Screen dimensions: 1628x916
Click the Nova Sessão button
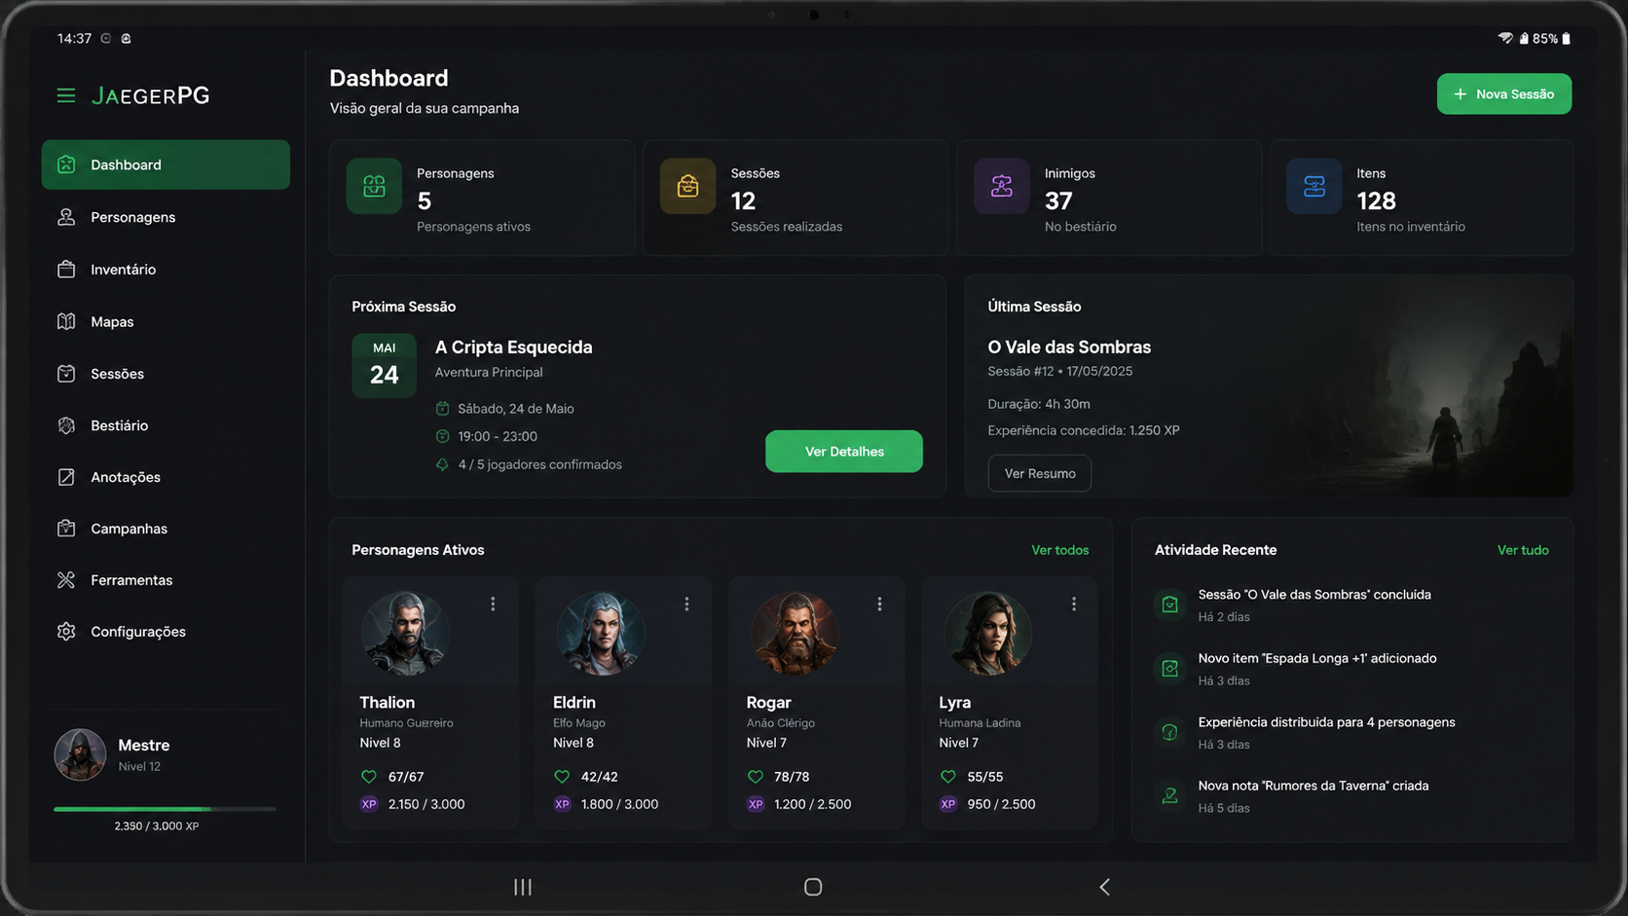(x=1503, y=94)
